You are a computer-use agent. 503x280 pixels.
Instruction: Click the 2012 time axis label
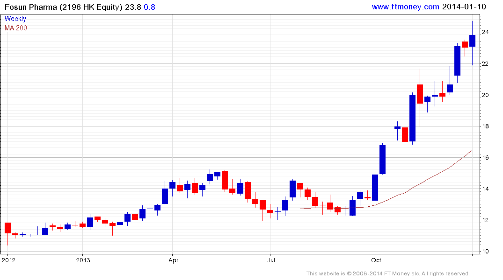coord(8,260)
